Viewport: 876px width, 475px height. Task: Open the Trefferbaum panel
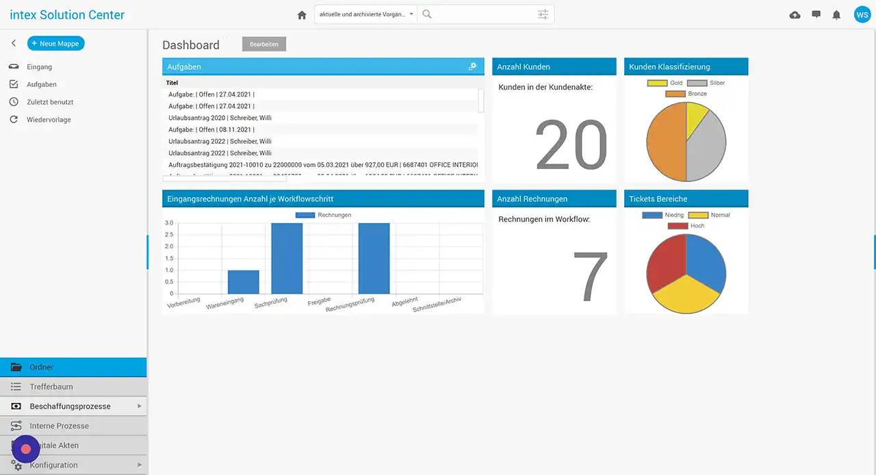51,387
